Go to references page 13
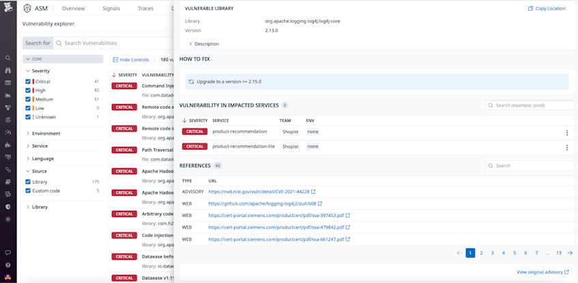 pyautogui.click(x=559, y=253)
